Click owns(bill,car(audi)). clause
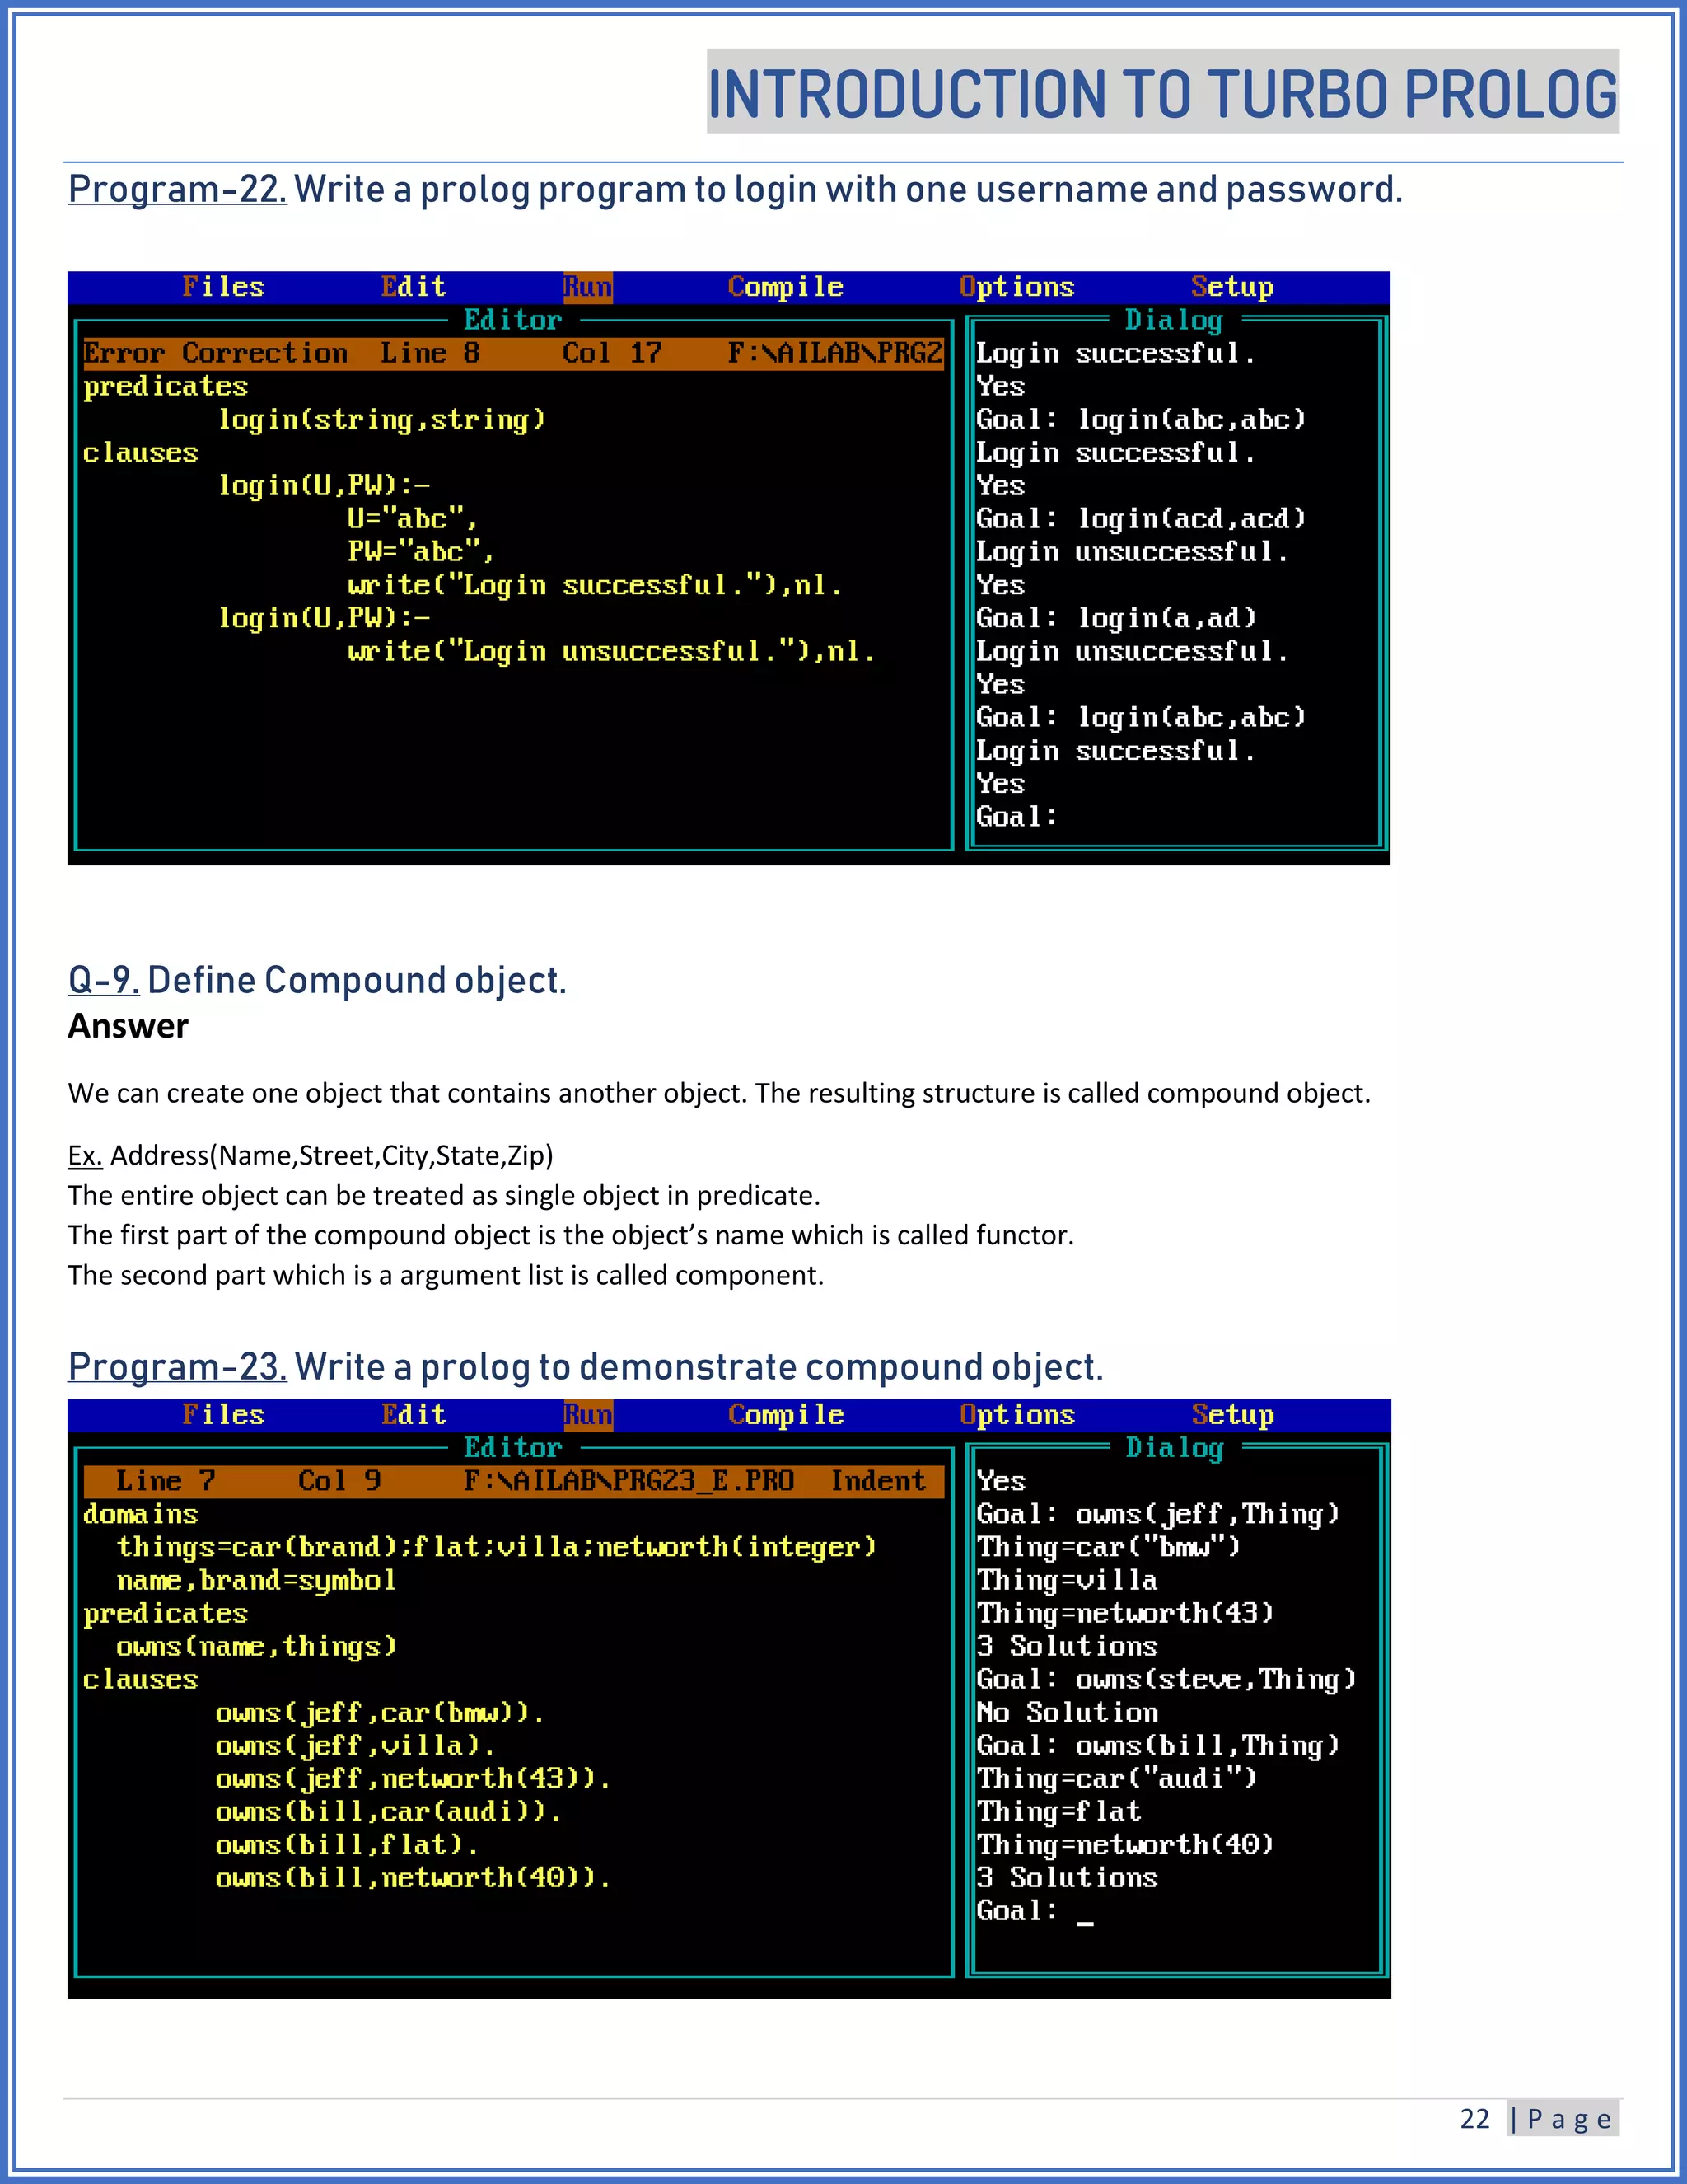This screenshot has height=2184, width=1687. click(388, 1812)
